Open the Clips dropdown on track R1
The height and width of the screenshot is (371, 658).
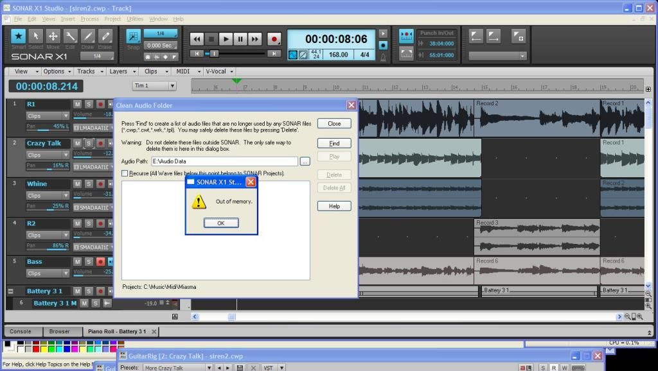(48, 116)
